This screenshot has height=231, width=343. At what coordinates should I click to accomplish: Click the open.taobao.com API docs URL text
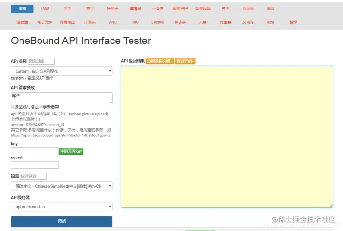(x=61, y=135)
